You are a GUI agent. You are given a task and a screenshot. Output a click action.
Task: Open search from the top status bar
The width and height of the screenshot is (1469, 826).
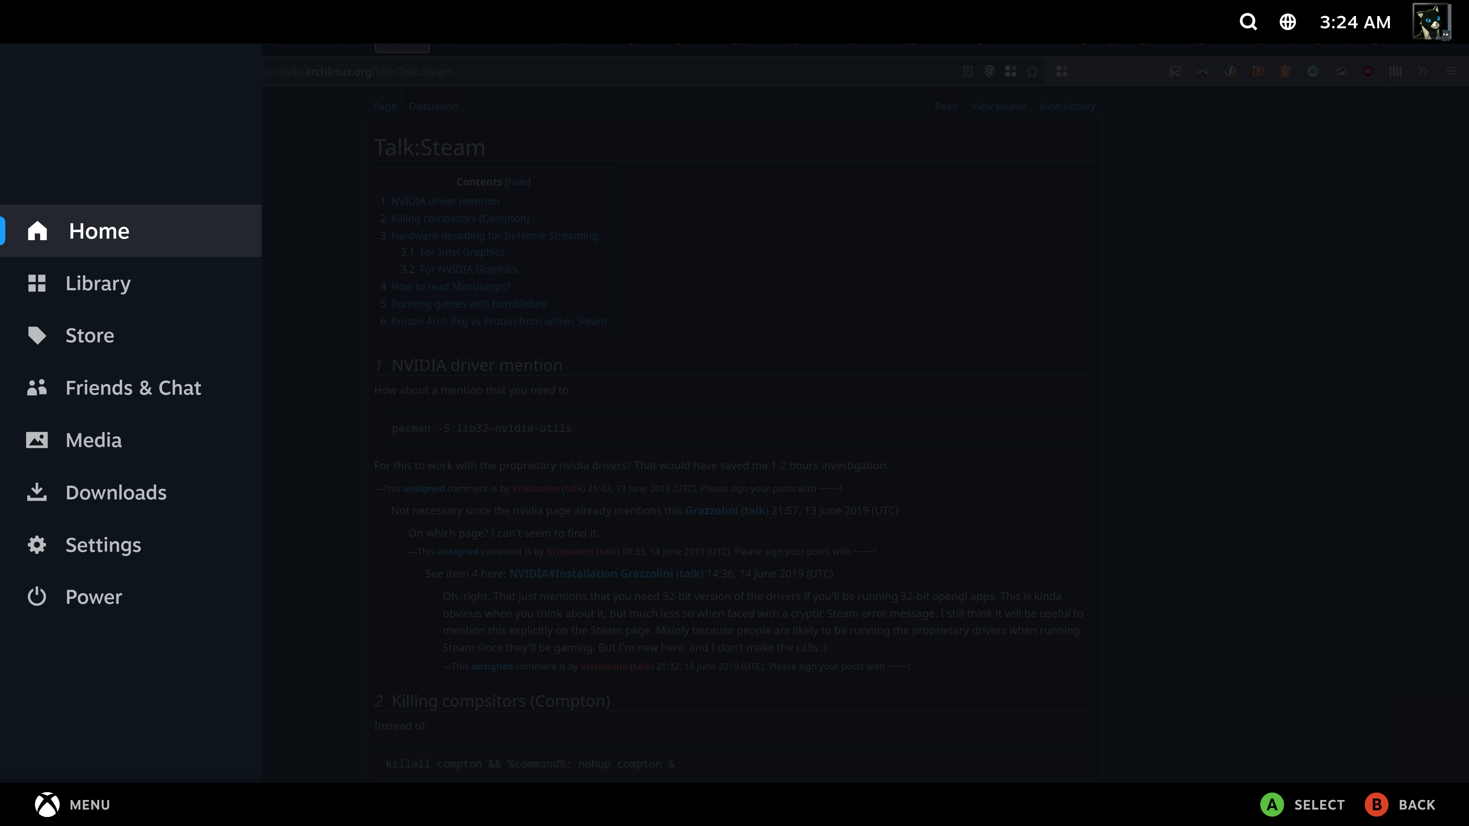pyautogui.click(x=1248, y=22)
